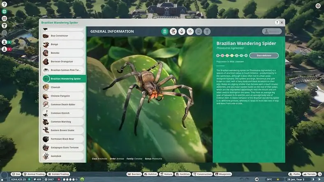Click the Data deficient conservation status button

264,55
